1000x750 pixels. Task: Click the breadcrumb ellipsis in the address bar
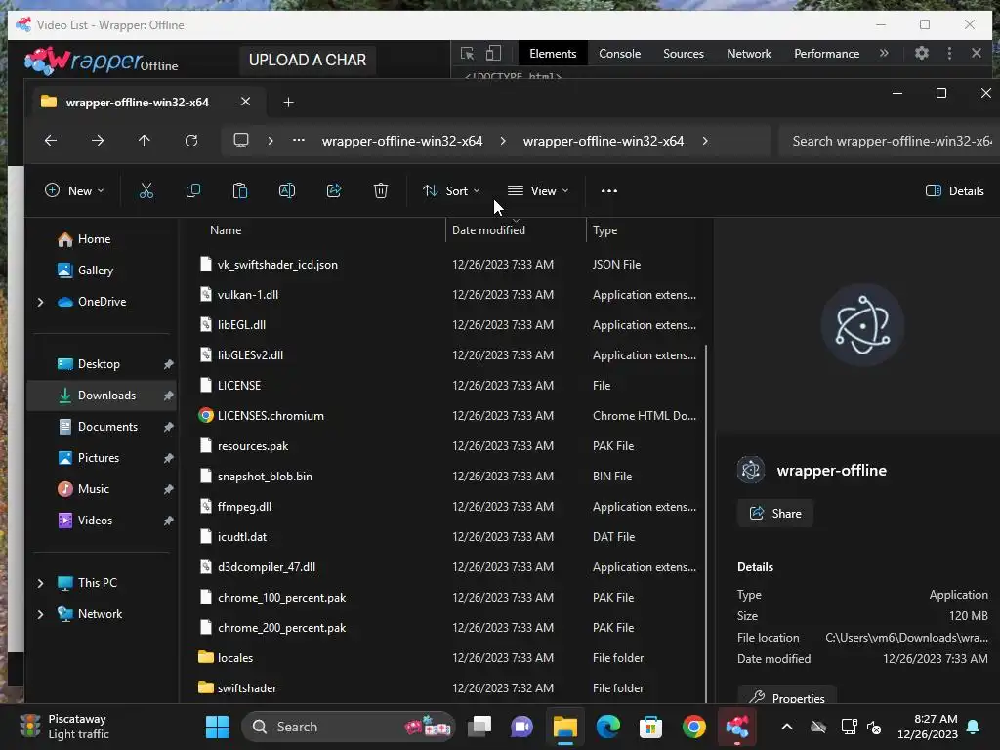(x=299, y=141)
